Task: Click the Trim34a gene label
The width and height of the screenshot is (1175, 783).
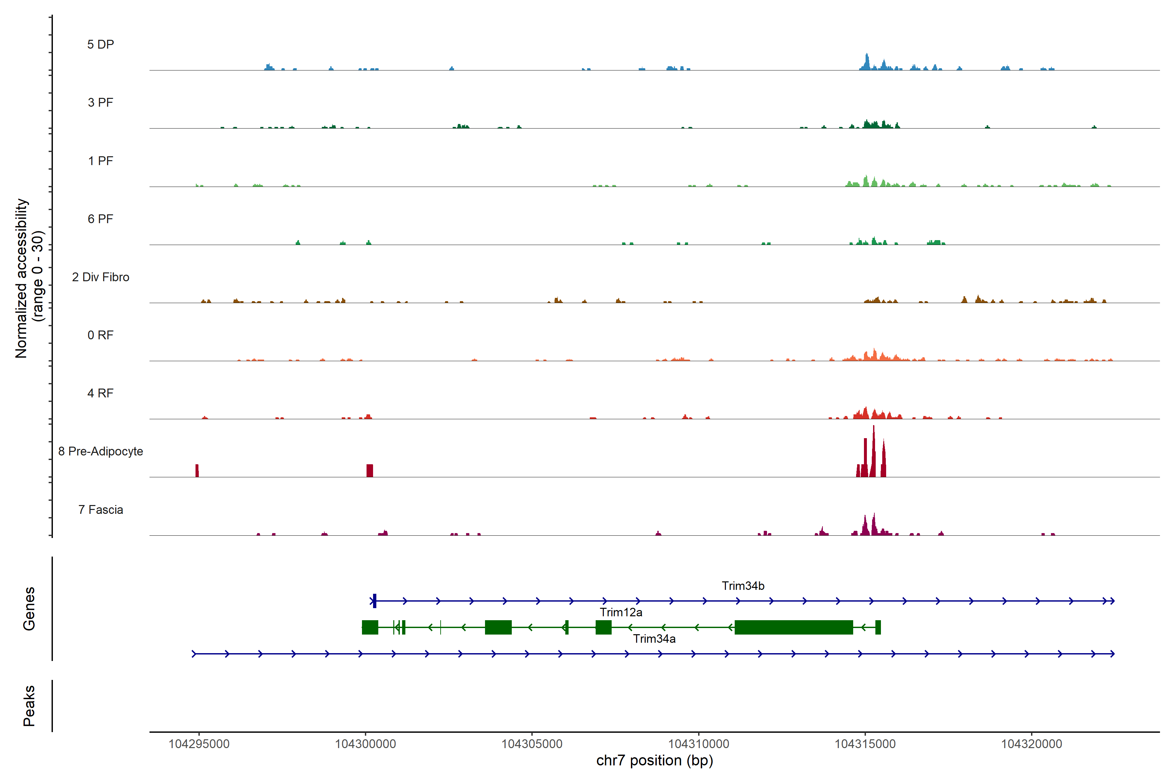Action: click(654, 639)
